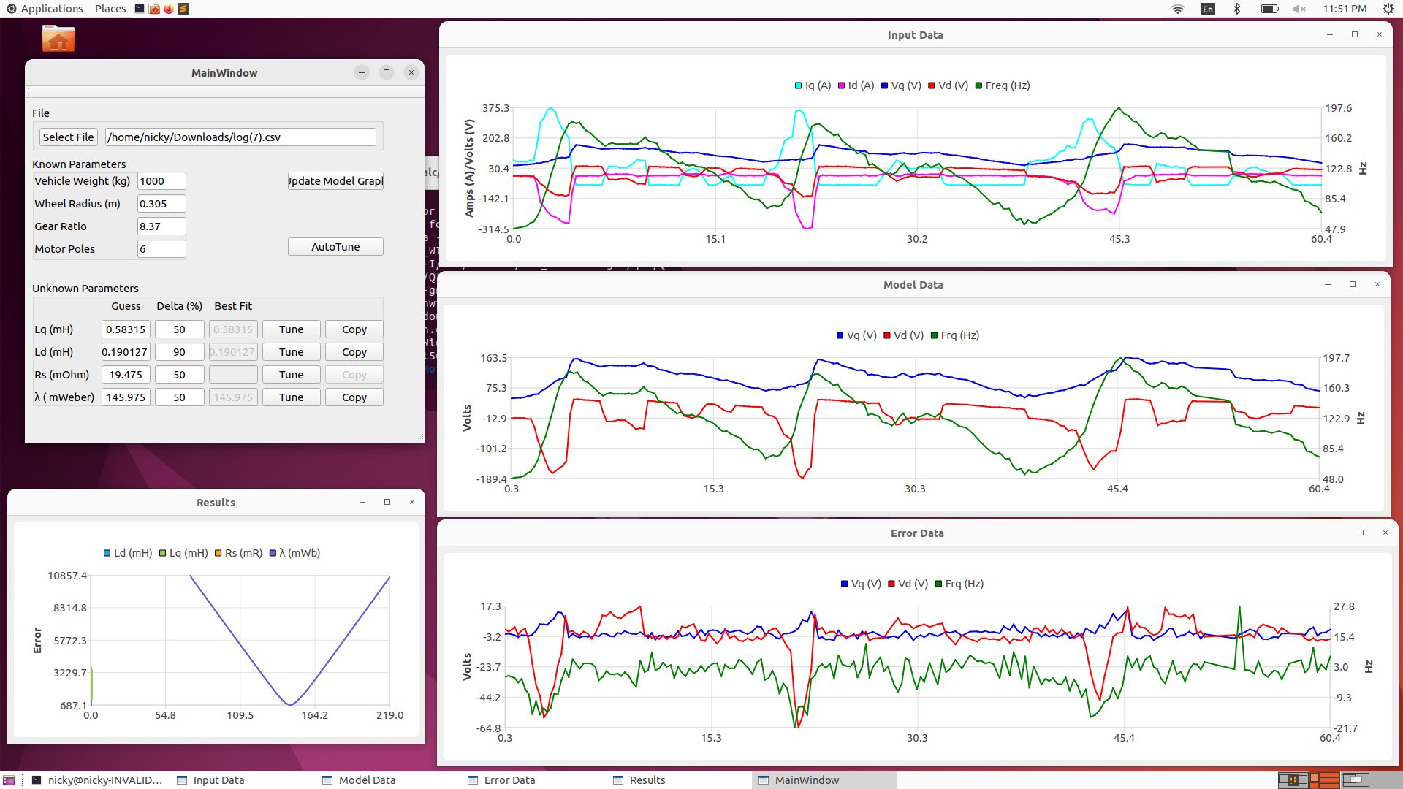1403x789 pixels.
Task: Click Firefox launcher in top panel
Action: [x=169, y=9]
